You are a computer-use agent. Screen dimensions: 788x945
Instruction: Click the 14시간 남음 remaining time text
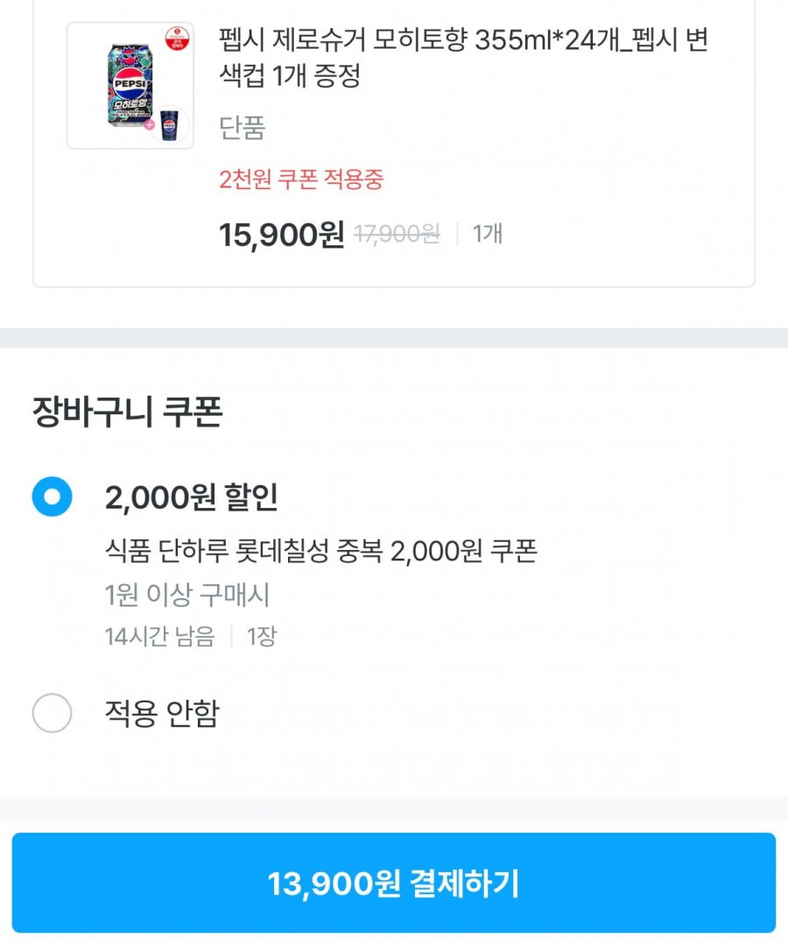click(159, 637)
